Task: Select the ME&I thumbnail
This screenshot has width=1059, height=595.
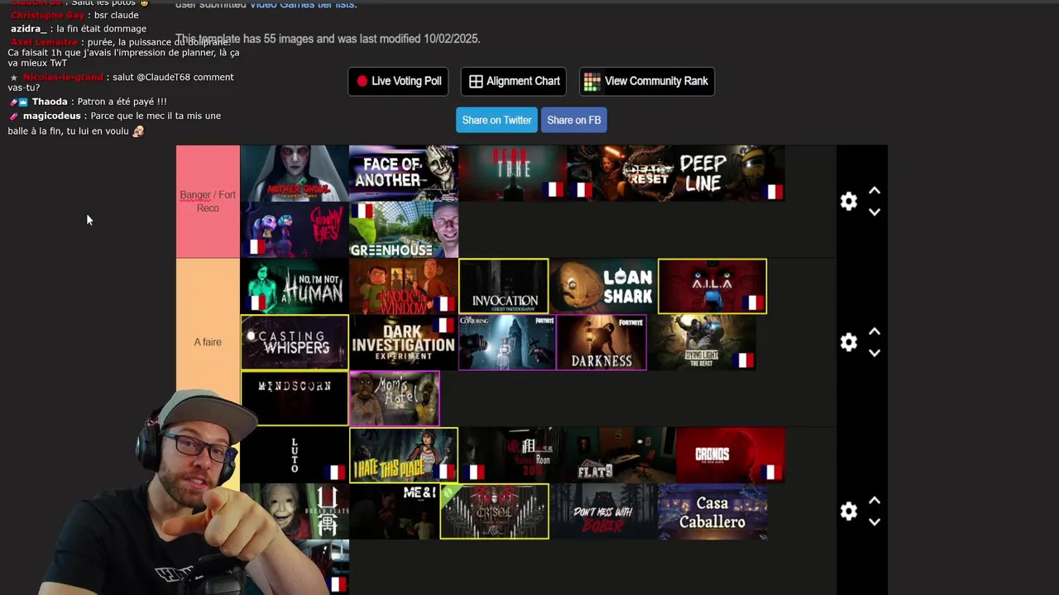Action: pos(395,512)
